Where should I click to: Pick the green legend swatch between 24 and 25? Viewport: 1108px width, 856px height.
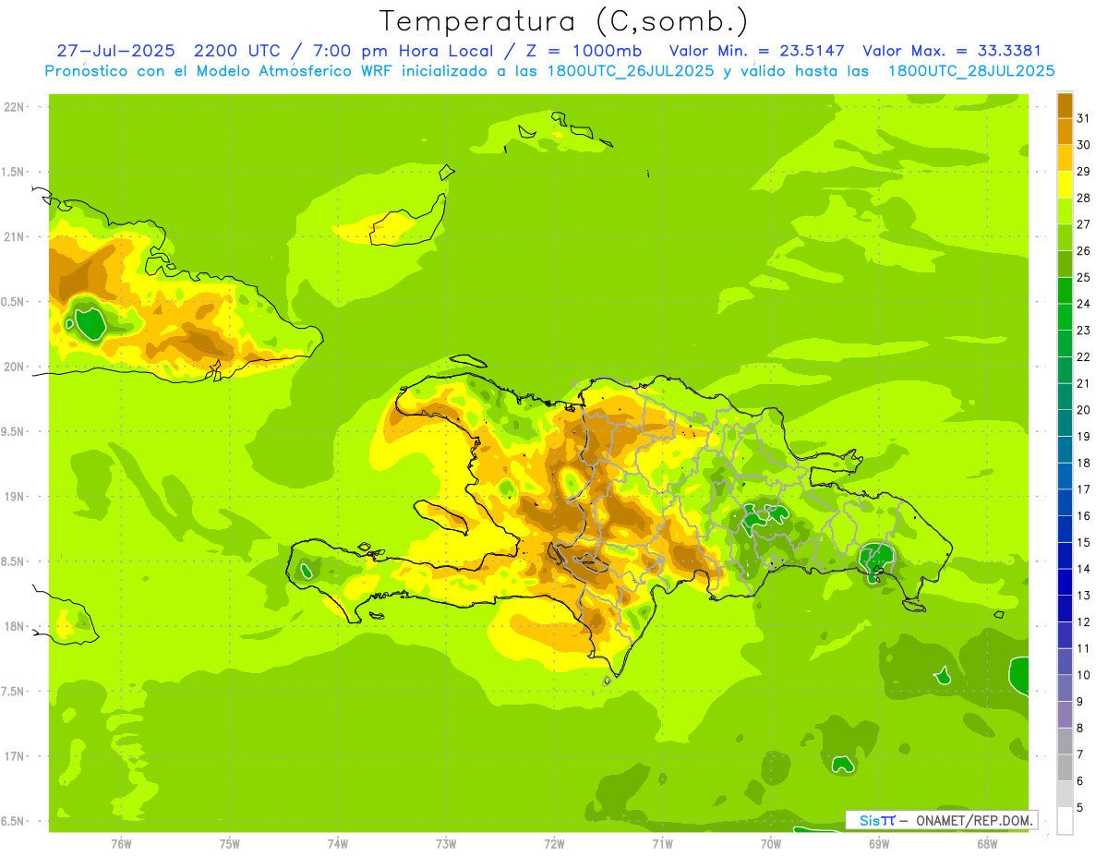click(1065, 290)
